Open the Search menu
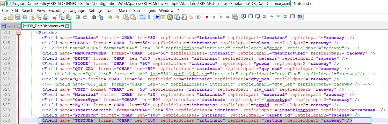 point(27,11)
